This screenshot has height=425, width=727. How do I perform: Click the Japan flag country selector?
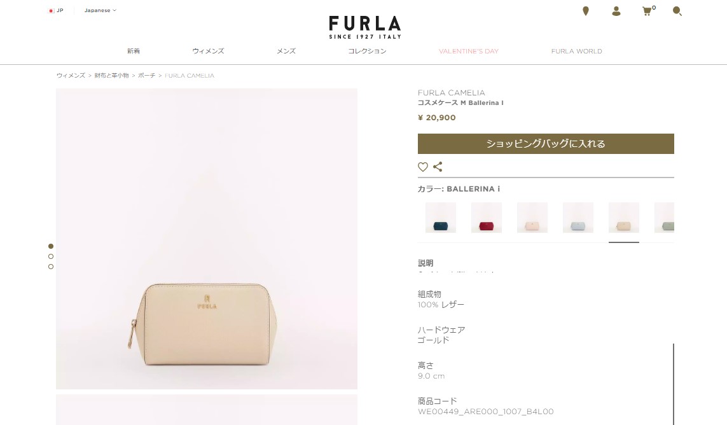coord(55,10)
